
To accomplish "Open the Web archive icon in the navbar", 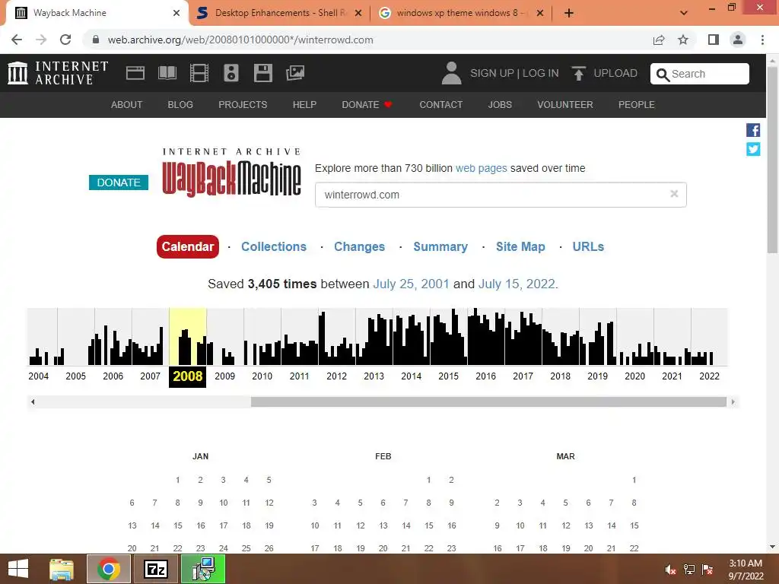I will tap(135, 73).
